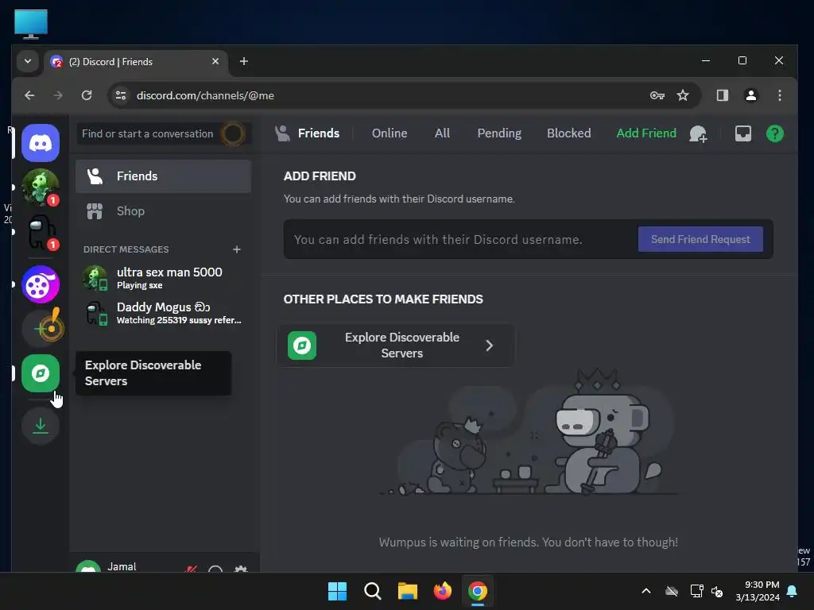Reload the Discord page
The height and width of the screenshot is (610, 814).
coord(87,95)
